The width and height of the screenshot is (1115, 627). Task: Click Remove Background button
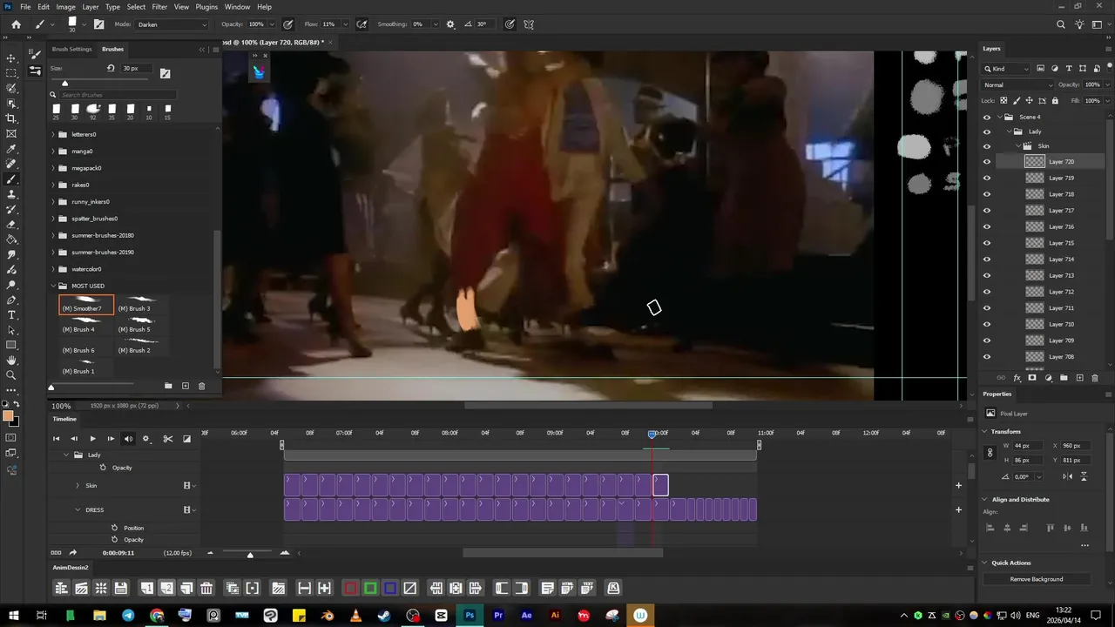click(1037, 579)
